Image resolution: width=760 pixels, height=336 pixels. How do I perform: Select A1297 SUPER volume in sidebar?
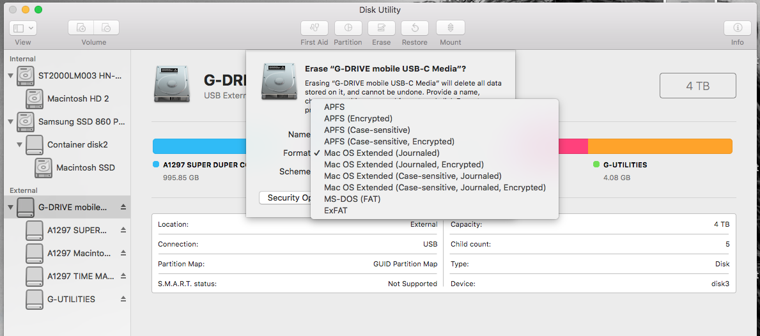(66, 230)
